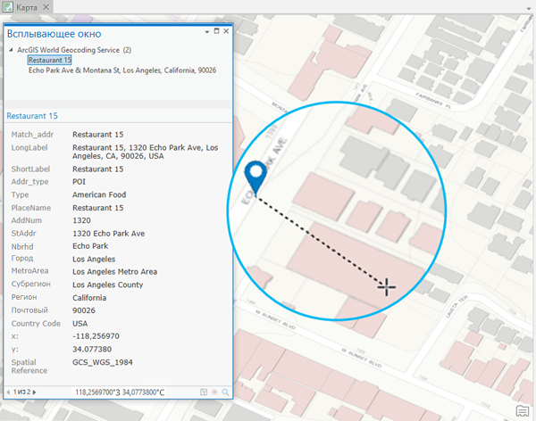Click the Всплывающее окно panel title
The image size is (536, 421).
pyautogui.click(x=54, y=34)
